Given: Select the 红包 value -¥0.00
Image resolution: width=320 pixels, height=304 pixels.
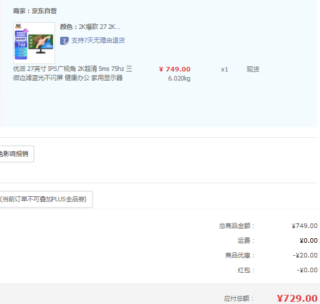Looking at the screenshot, I should click(x=307, y=270).
